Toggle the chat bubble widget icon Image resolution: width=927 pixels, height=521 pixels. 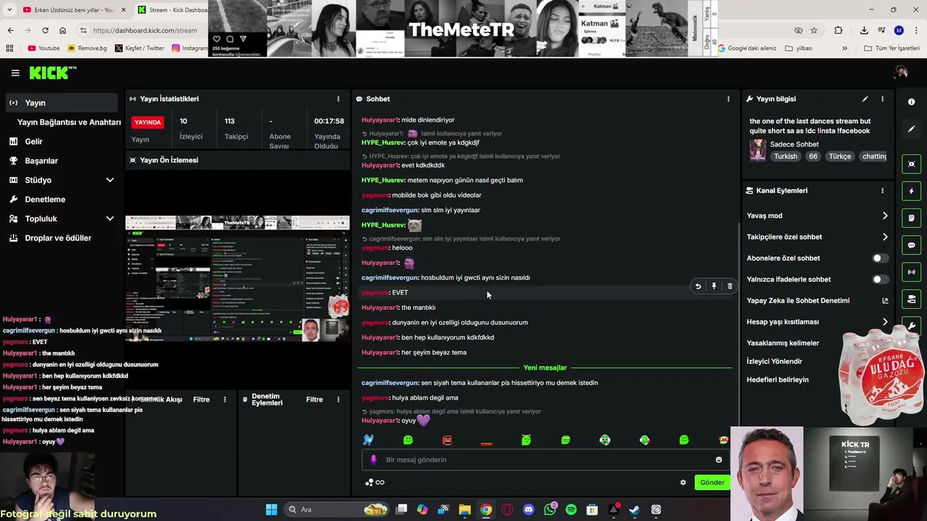(x=912, y=245)
